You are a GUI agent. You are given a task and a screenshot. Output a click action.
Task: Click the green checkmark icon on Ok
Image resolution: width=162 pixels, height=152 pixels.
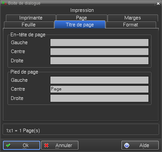coord(8,145)
